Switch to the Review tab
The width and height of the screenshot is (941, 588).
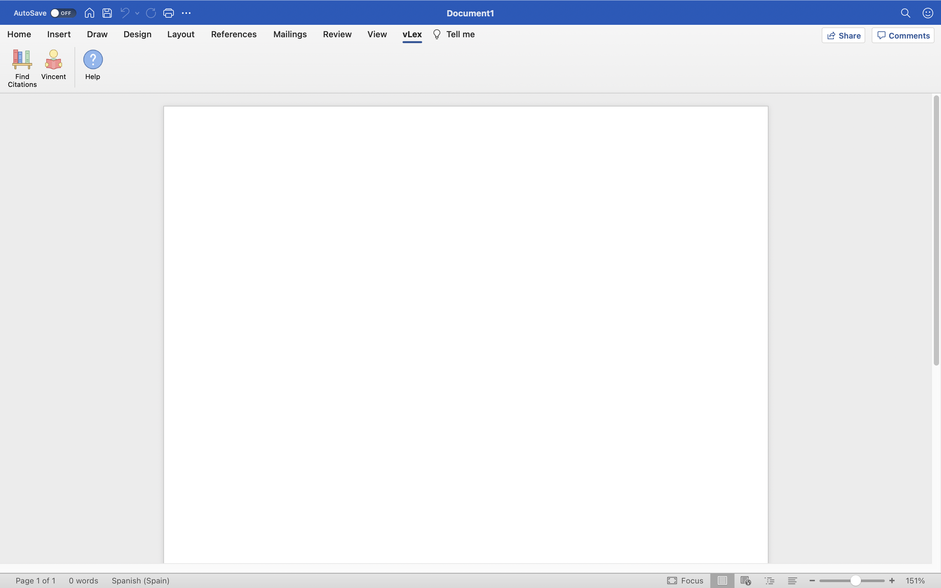pyautogui.click(x=337, y=34)
